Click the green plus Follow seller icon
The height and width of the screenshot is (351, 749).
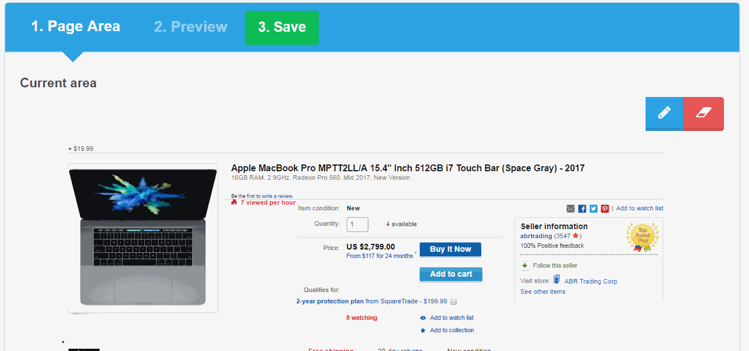click(525, 265)
